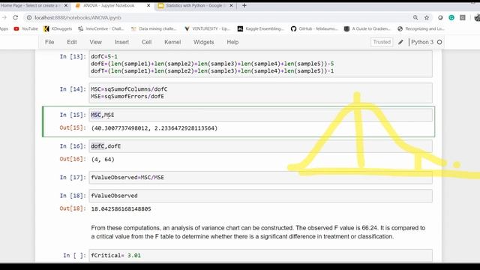Reload the page with browser refresh icon
This screenshot has width=480, height=270.
coord(15,18)
